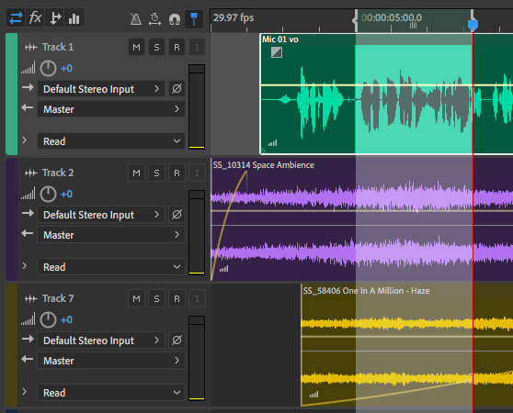Select the SS_10314 Space Ambience clip
This screenshot has width=513, height=413.
tap(362, 219)
